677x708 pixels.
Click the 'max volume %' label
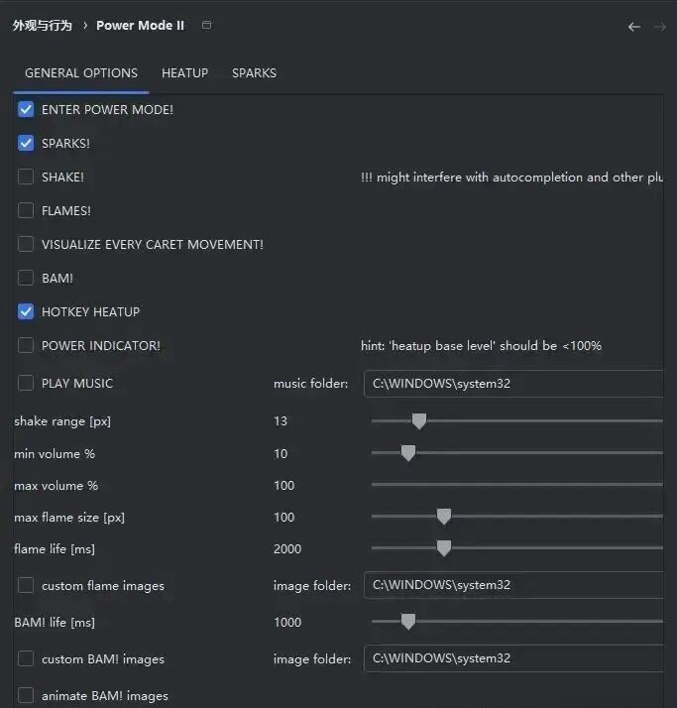[56, 486]
